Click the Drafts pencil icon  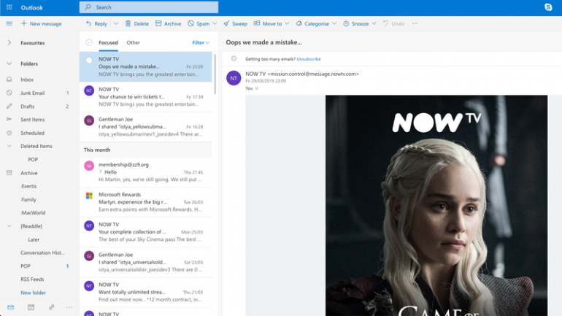point(9,106)
